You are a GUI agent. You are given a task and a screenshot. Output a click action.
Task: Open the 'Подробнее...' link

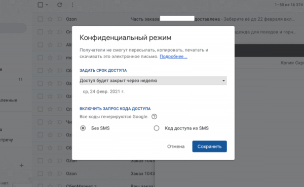click(173, 57)
